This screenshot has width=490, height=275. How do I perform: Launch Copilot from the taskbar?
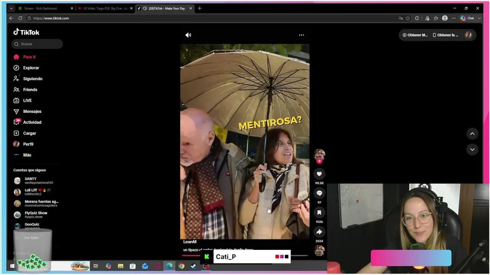pyautogui.click(x=108, y=266)
